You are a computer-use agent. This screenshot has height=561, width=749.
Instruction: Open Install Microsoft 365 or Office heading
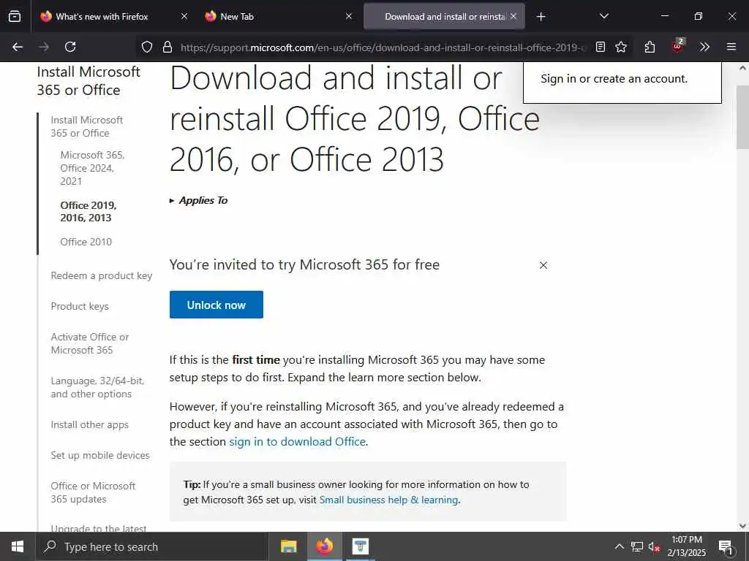(x=89, y=80)
